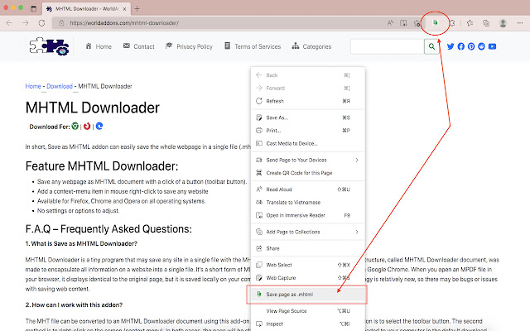Click the WorldAddons puzzle logo

click(50, 46)
